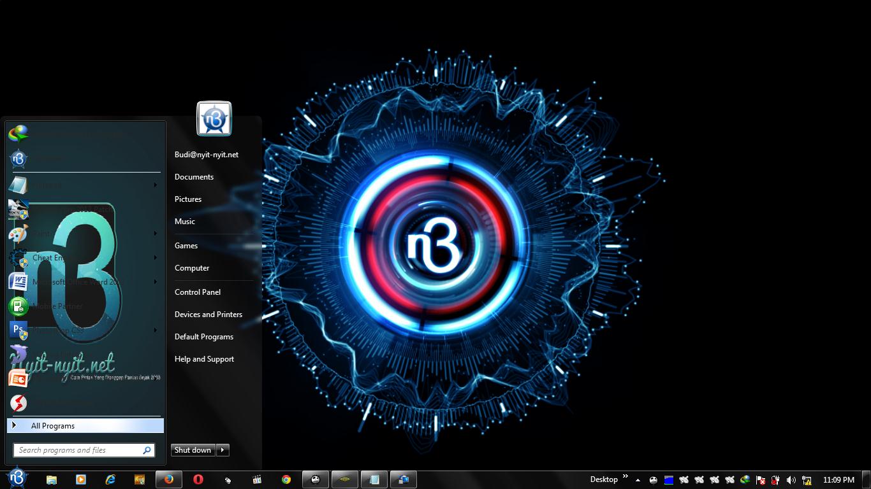Switch to Firefox on the taskbar

pyautogui.click(x=169, y=479)
